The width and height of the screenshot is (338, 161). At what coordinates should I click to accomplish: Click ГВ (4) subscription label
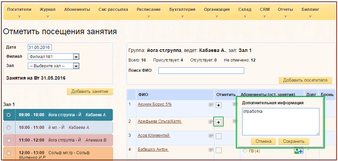[x=254, y=151]
